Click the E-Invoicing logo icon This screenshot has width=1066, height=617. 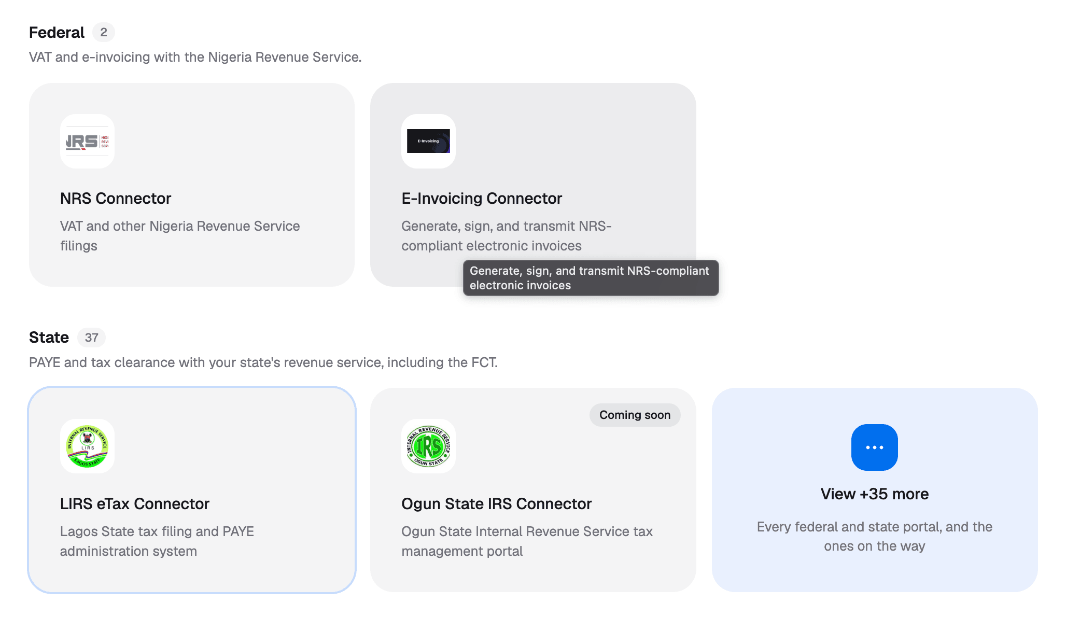pos(428,141)
